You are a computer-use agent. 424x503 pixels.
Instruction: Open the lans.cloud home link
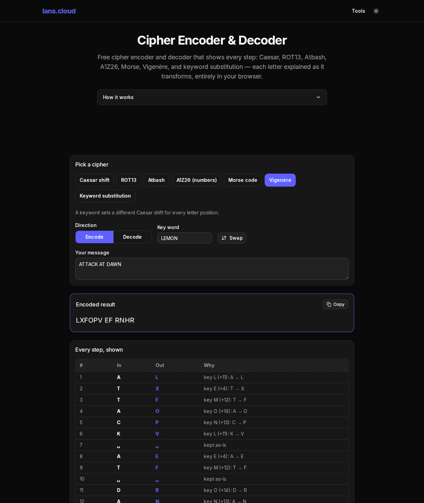coord(59,11)
